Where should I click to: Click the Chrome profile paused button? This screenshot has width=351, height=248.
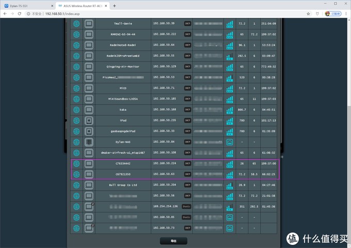tap(333, 14)
